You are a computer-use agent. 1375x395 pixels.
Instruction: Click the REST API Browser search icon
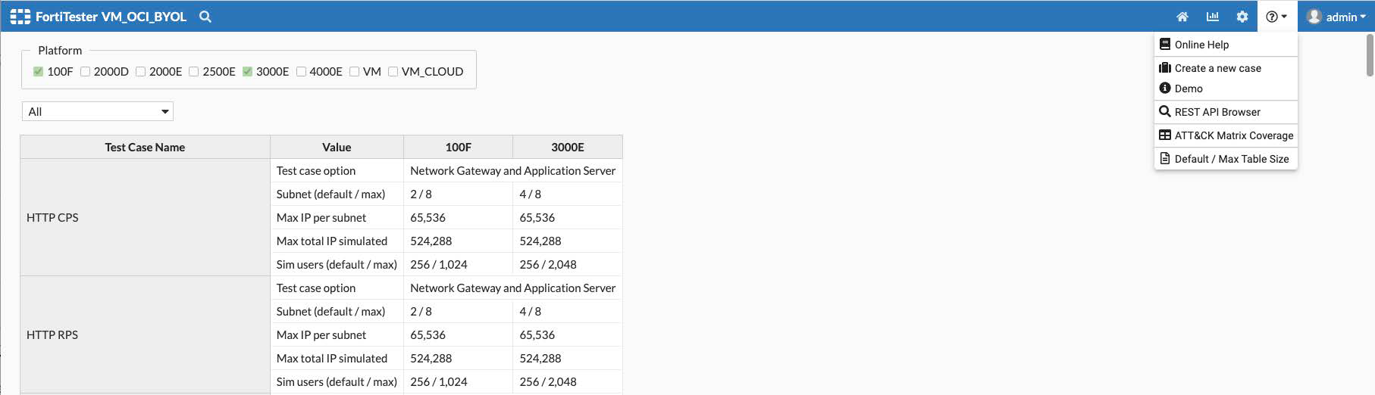[1165, 112]
